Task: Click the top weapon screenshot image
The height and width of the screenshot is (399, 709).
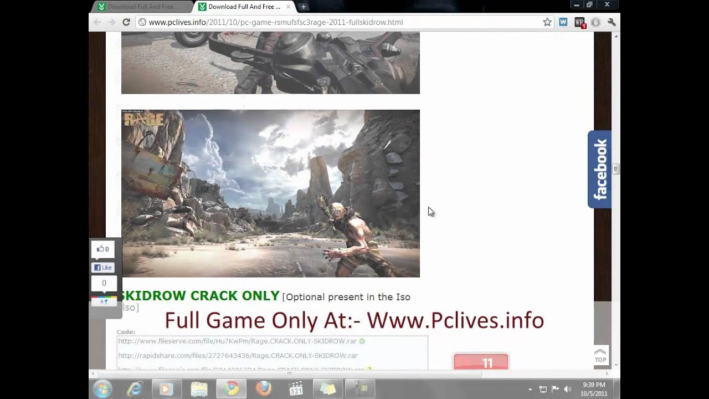Action: pos(270,63)
